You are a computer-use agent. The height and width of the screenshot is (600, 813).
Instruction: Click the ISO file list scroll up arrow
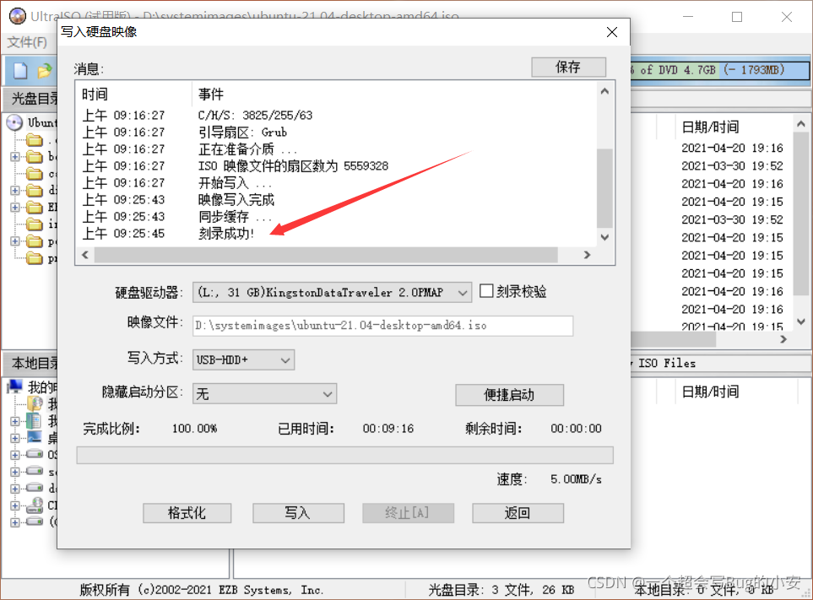click(801, 124)
